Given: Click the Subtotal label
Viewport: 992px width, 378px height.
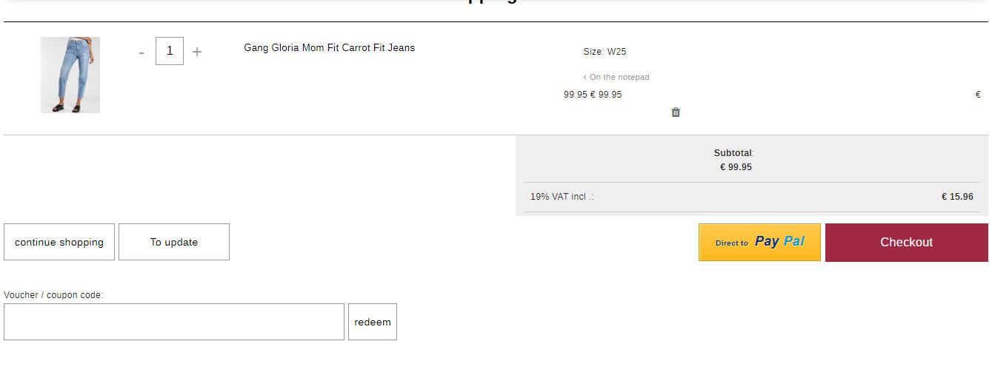Looking at the screenshot, I should click(x=733, y=153).
